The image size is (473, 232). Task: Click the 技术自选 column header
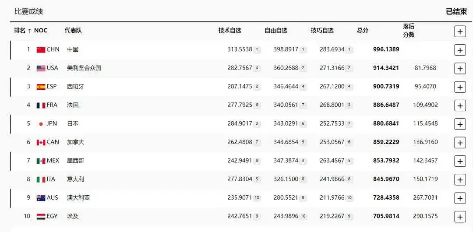click(230, 31)
